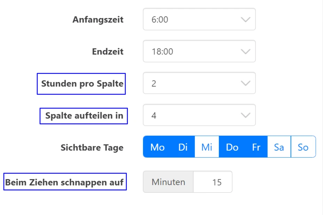
Task: Click the chevron in Stunden pro Spalte field
Action: click(246, 83)
